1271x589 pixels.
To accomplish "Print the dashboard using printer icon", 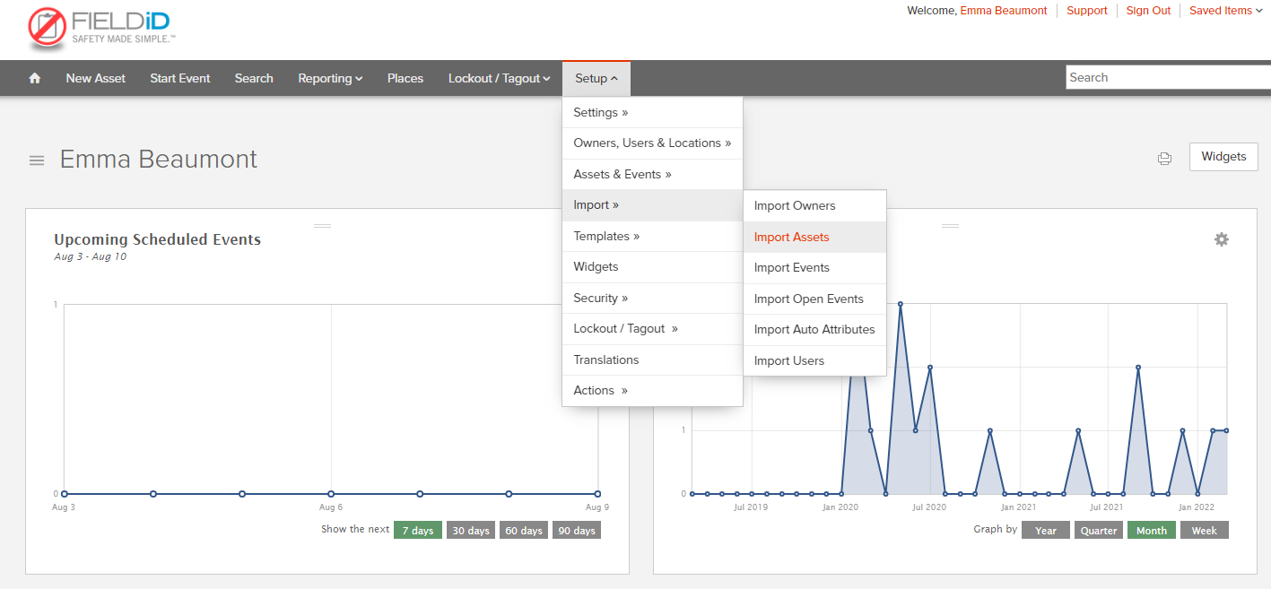I will pyautogui.click(x=1164, y=158).
